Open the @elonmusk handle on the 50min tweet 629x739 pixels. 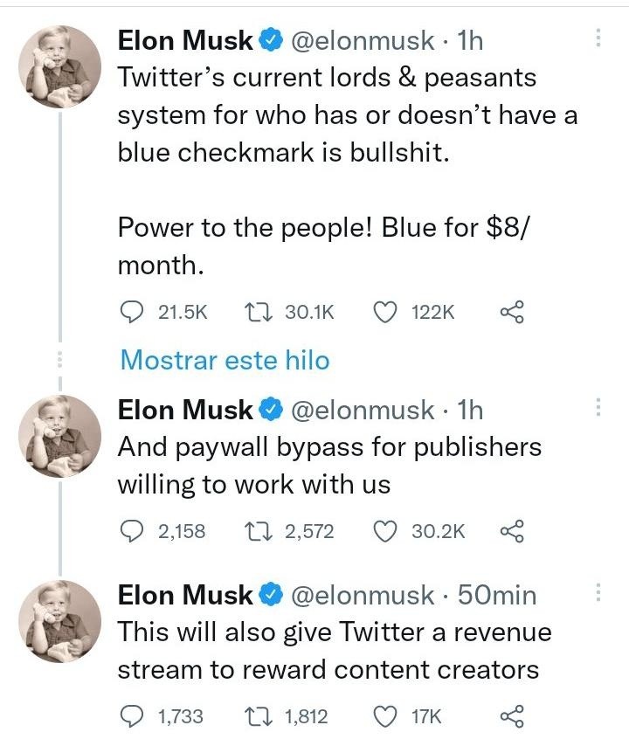point(361,595)
